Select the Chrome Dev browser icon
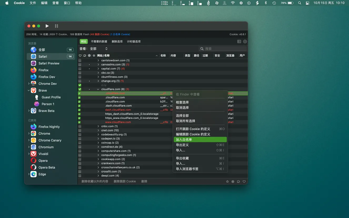Screen dimensions: 349x218 [x=33, y=84]
